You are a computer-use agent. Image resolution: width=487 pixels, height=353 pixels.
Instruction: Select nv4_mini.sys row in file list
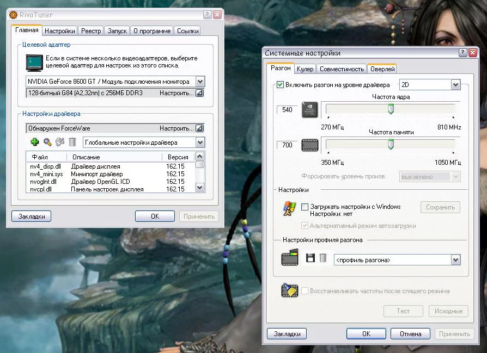pos(111,174)
